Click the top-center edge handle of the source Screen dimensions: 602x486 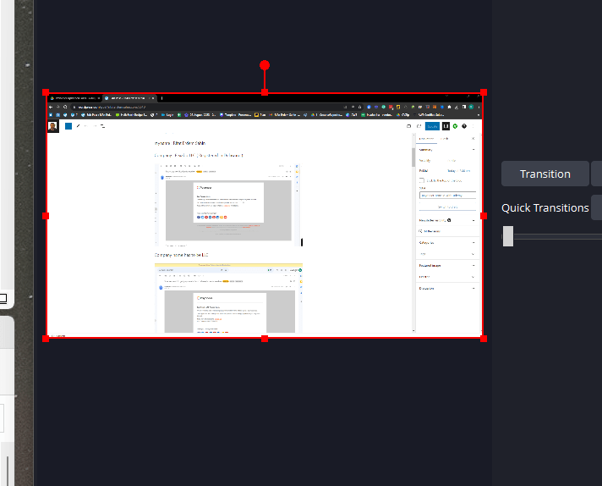(265, 92)
